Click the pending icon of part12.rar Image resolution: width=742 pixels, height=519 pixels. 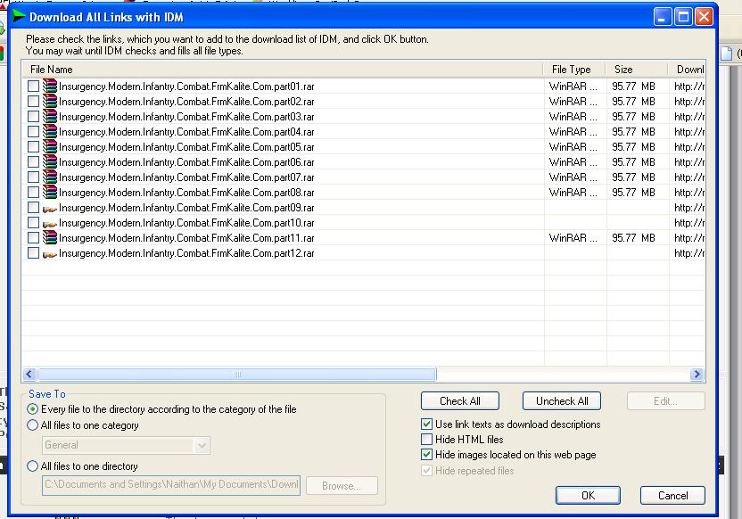coord(50,254)
